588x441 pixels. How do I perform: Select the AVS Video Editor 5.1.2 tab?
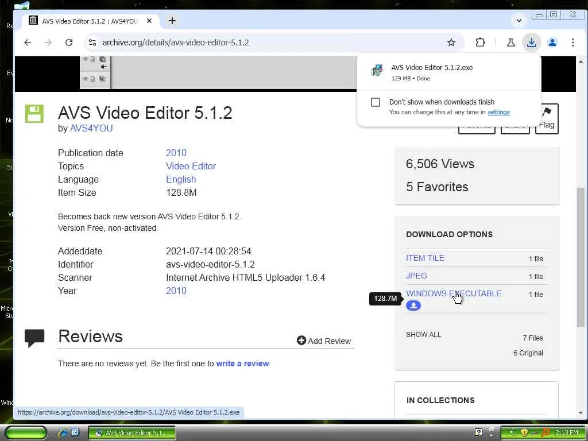point(90,21)
